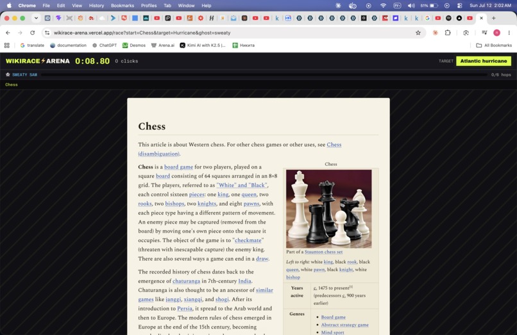This screenshot has height=335, width=517.
Task: Open the pink Chrome profile avatar
Action: point(496,33)
